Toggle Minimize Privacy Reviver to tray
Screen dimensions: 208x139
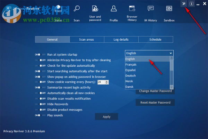point(40,60)
